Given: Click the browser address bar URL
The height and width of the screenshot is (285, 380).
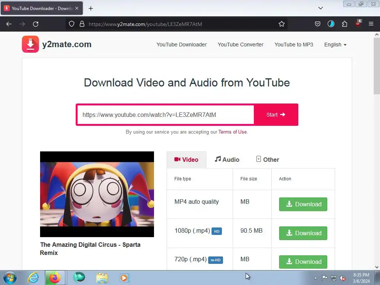Looking at the screenshot, I should (x=145, y=24).
